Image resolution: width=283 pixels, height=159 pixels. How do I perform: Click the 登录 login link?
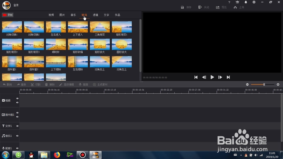point(16,5)
